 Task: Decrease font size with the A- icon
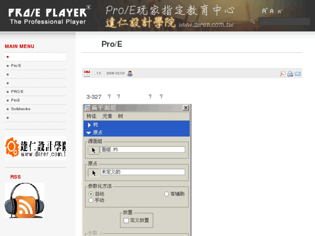pyautogui.click(x=280, y=11)
